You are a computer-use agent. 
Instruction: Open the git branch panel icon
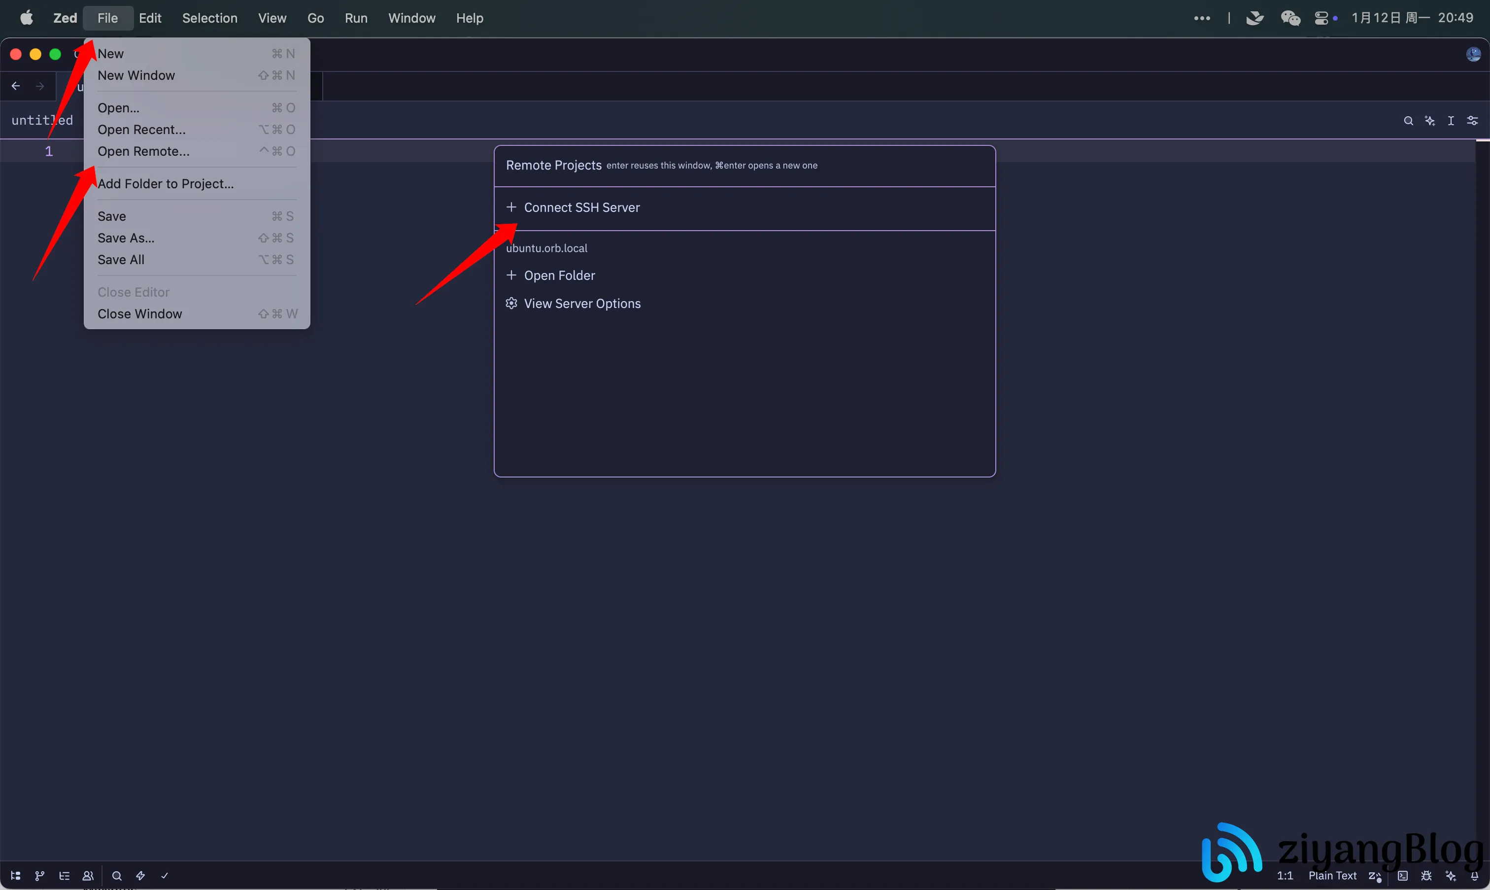39,876
